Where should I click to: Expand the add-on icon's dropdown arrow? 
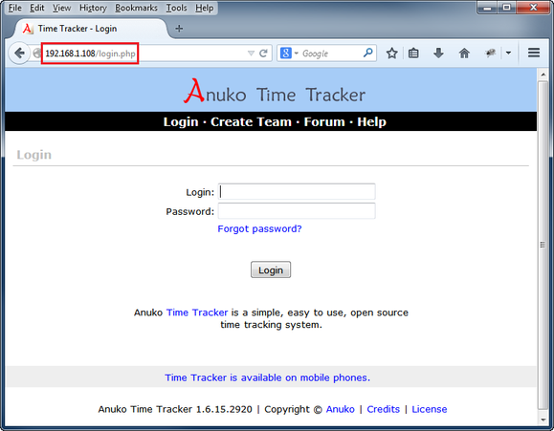[508, 54]
